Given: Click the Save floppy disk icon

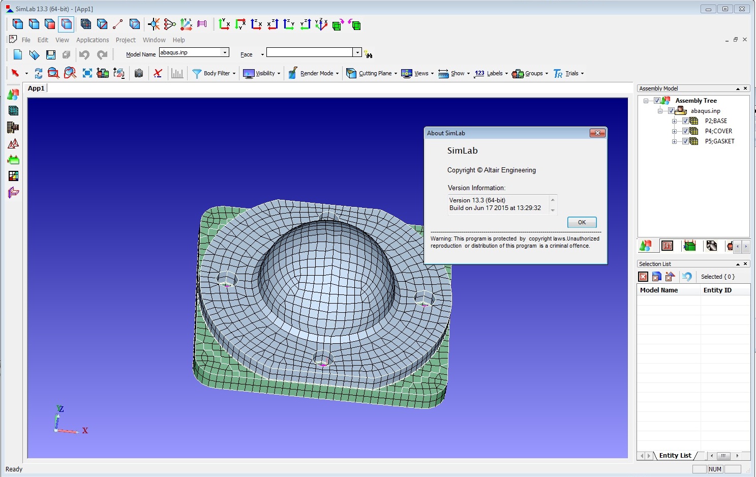Looking at the screenshot, I should pyautogui.click(x=50, y=54).
